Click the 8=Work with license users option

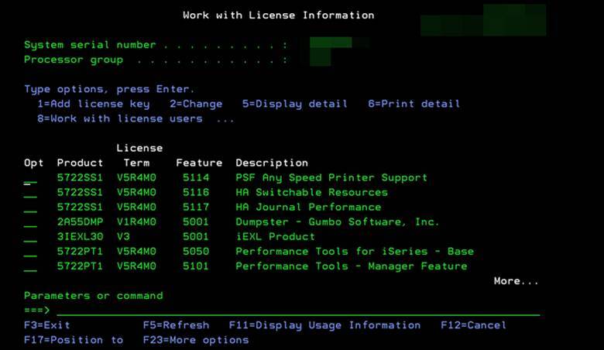(x=119, y=118)
